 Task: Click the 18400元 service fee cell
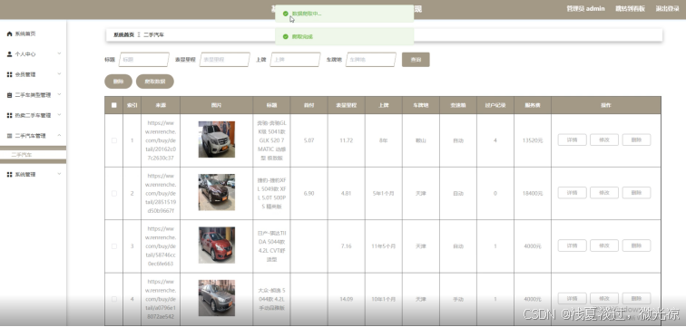(533, 194)
